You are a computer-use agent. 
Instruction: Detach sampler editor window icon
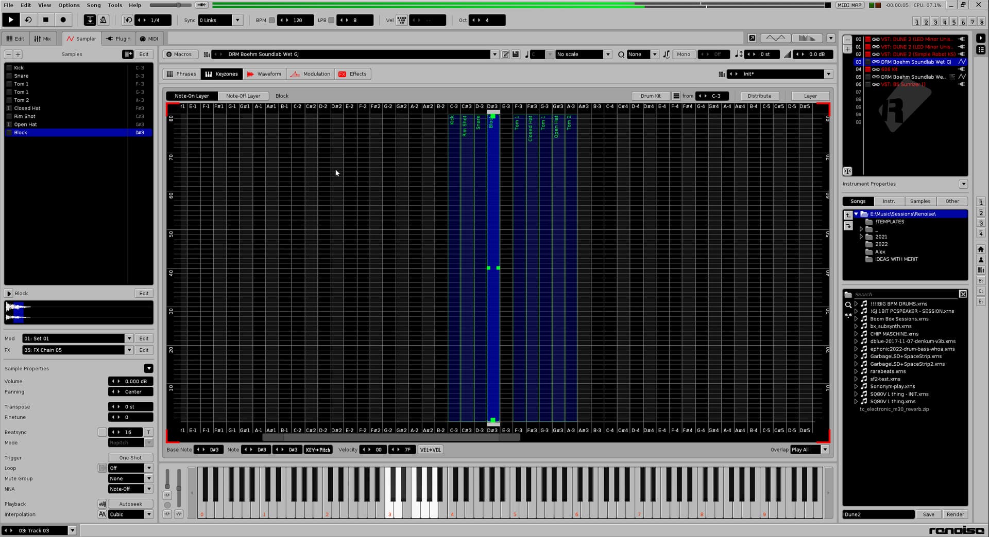click(752, 38)
